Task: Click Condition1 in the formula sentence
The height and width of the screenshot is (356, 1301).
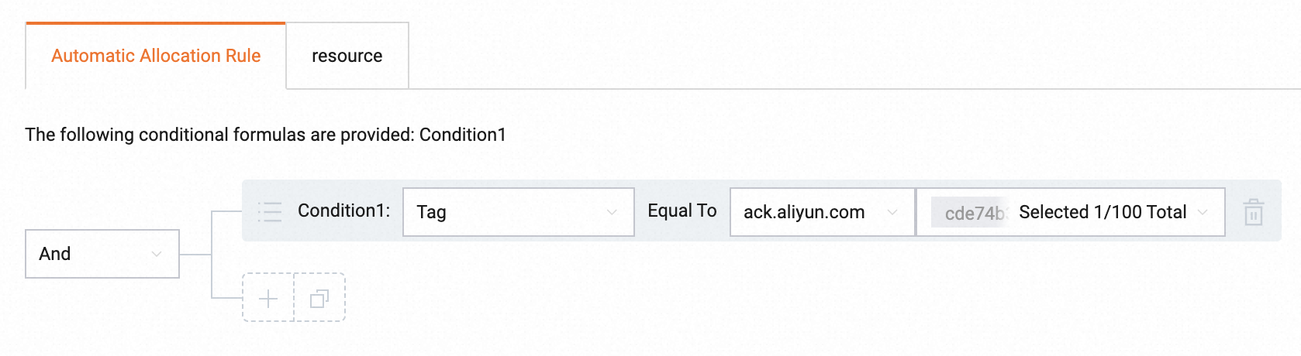Action: [462, 135]
